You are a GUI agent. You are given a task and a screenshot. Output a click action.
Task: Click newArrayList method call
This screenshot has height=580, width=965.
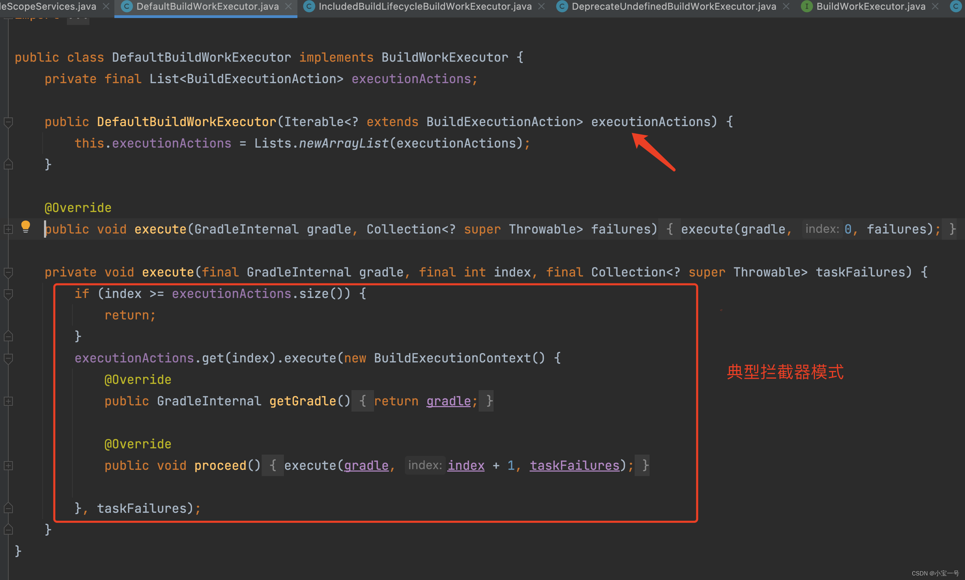coord(344,143)
